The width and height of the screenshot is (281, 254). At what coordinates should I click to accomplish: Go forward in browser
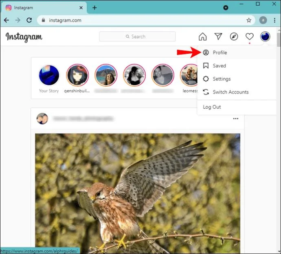coord(18,20)
